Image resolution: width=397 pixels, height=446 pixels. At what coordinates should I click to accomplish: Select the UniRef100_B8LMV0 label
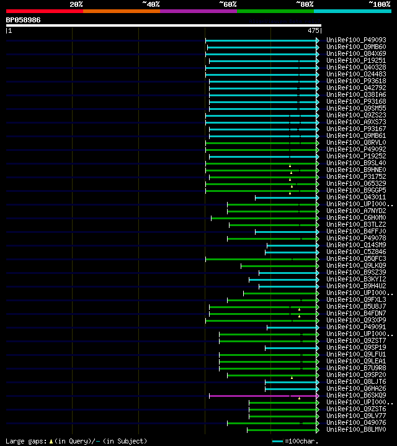point(356,429)
